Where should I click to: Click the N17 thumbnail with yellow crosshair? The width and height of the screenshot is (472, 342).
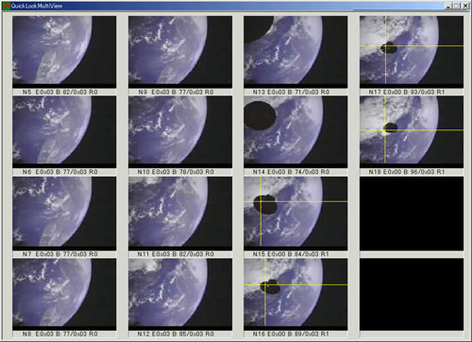pos(412,52)
